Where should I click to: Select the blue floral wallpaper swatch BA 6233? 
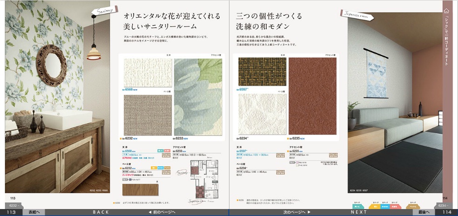click(199, 96)
